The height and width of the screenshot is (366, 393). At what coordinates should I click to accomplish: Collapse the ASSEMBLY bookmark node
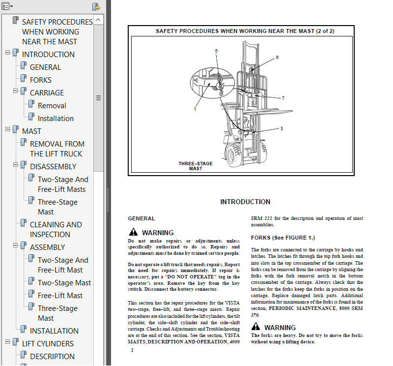(16, 245)
